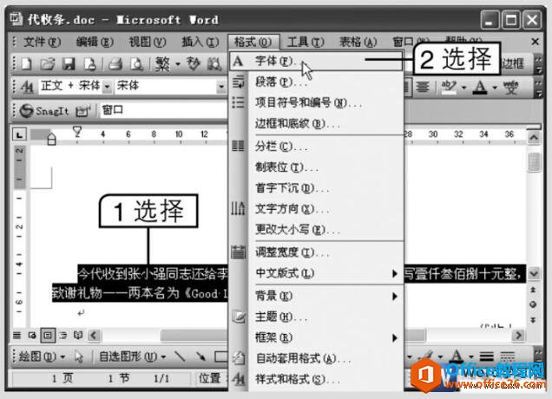This screenshot has width=552, height=399.
Task: Close the document with menu bar X
Action: (536, 42)
